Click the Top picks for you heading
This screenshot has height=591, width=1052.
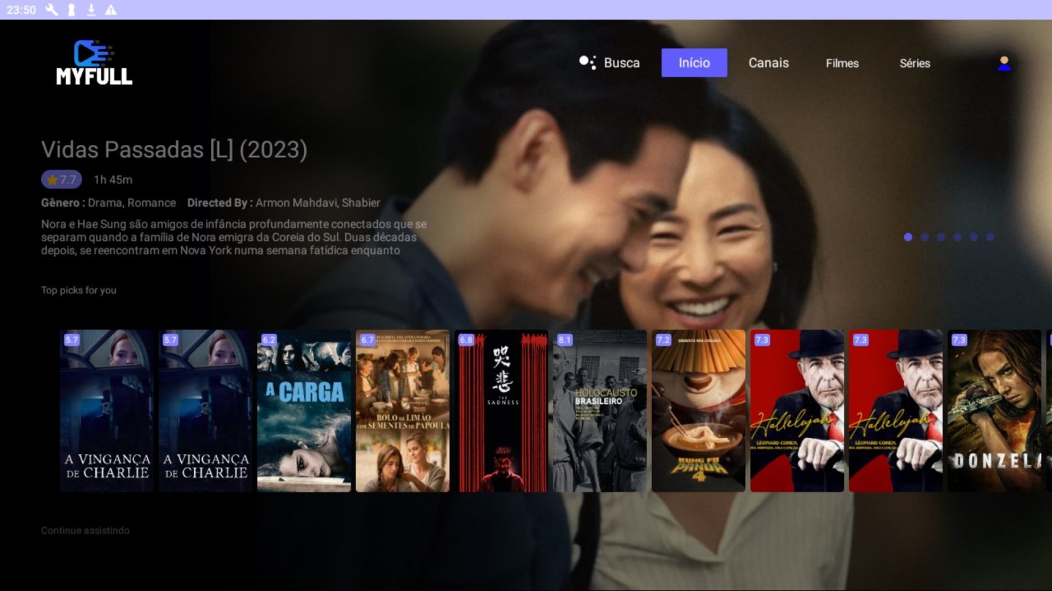pyautogui.click(x=79, y=290)
